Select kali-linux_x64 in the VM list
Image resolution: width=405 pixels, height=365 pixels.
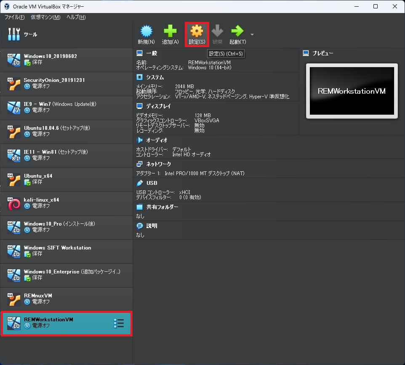(67, 203)
